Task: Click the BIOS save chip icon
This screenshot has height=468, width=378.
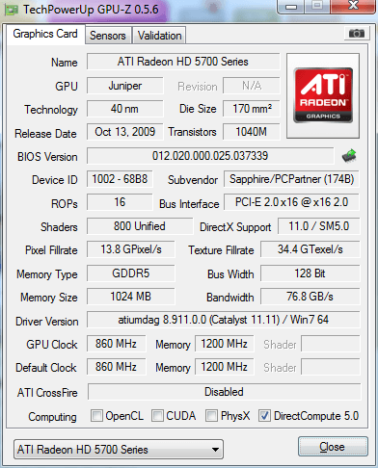Action: coord(349,156)
